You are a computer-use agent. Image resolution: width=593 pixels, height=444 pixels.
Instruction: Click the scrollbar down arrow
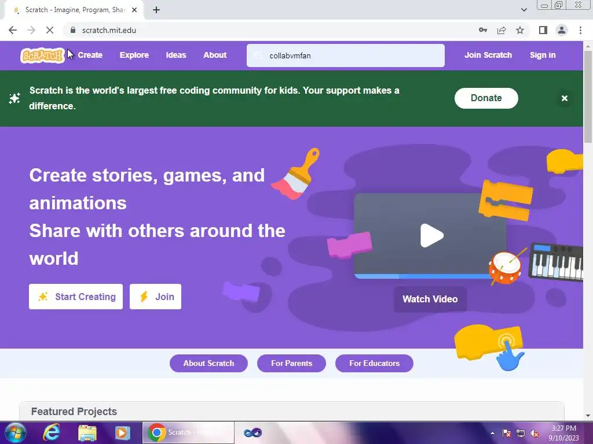coord(588,416)
